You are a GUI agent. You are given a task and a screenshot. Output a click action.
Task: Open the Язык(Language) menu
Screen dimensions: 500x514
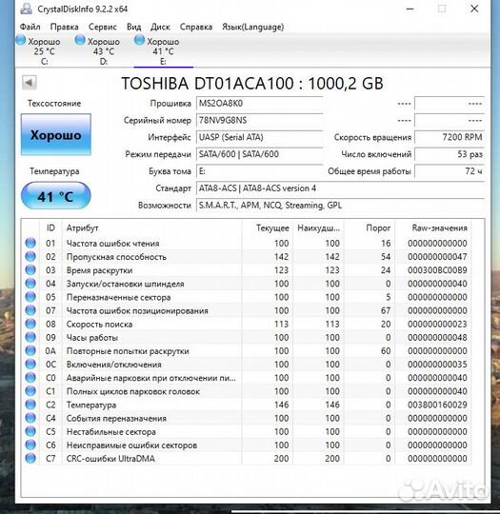tap(253, 27)
